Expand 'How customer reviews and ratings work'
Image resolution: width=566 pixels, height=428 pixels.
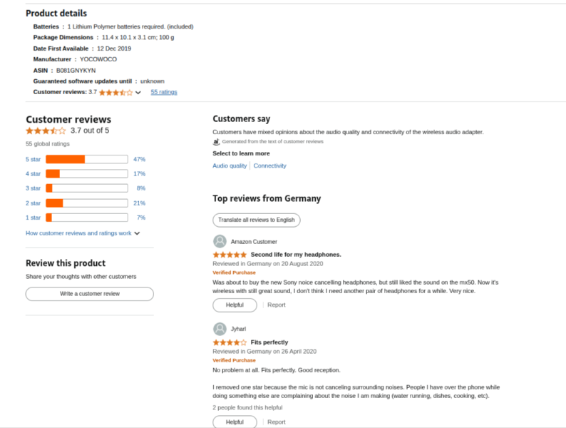coord(83,233)
